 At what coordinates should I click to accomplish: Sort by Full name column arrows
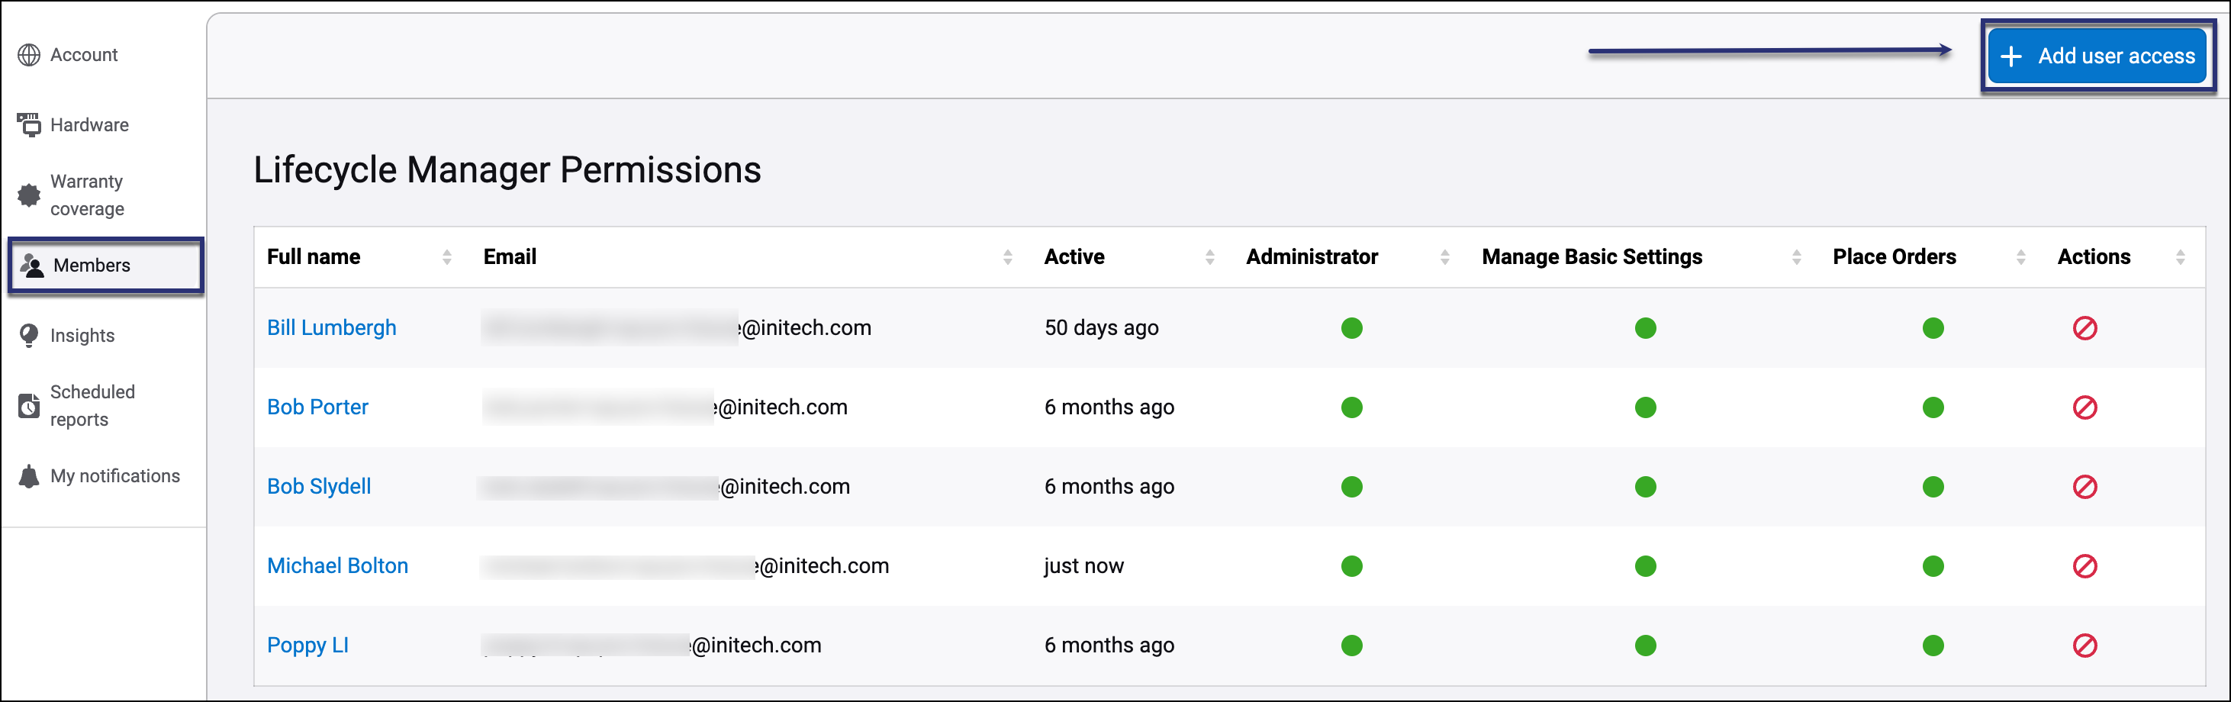(447, 257)
